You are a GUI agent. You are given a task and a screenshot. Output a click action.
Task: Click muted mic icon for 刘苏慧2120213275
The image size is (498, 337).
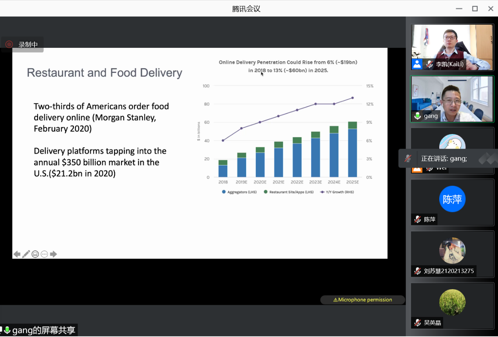[x=418, y=271]
